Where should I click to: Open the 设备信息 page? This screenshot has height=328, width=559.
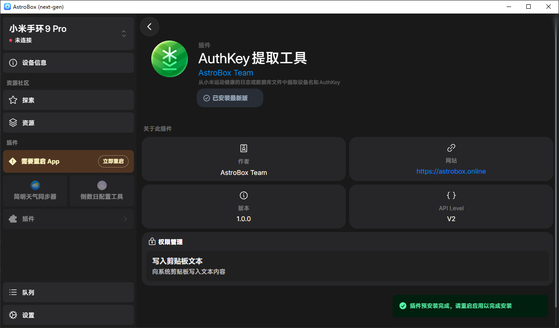tap(68, 63)
